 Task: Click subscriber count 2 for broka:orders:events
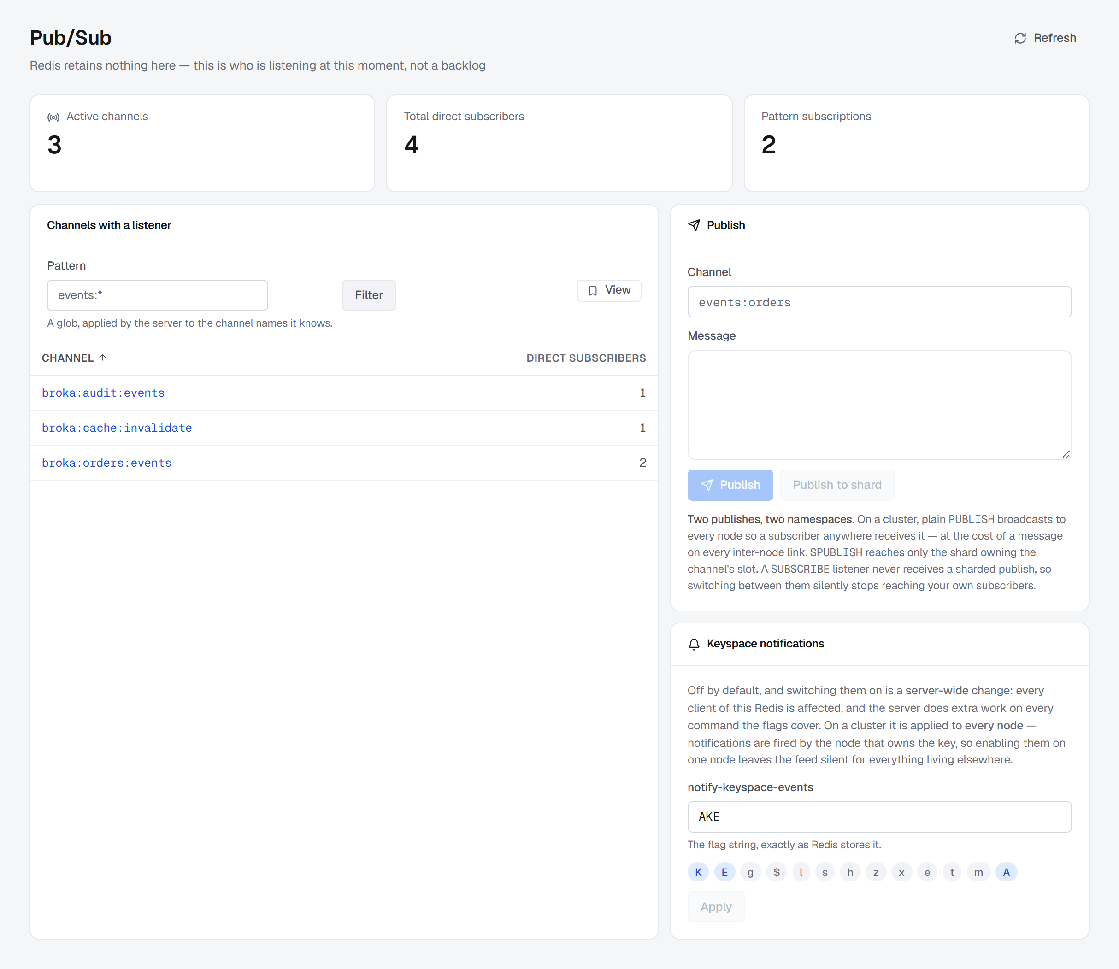[642, 463]
